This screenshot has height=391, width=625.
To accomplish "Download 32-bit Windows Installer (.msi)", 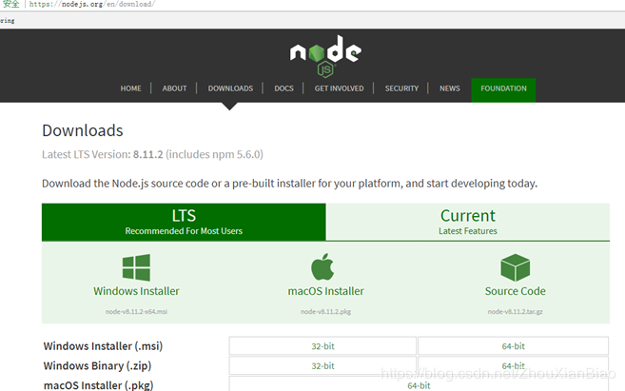I will click(x=322, y=346).
